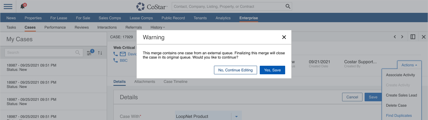This screenshot has width=428, height=120.
Task: Open the hamburger main menu
Action: (8, 6)
